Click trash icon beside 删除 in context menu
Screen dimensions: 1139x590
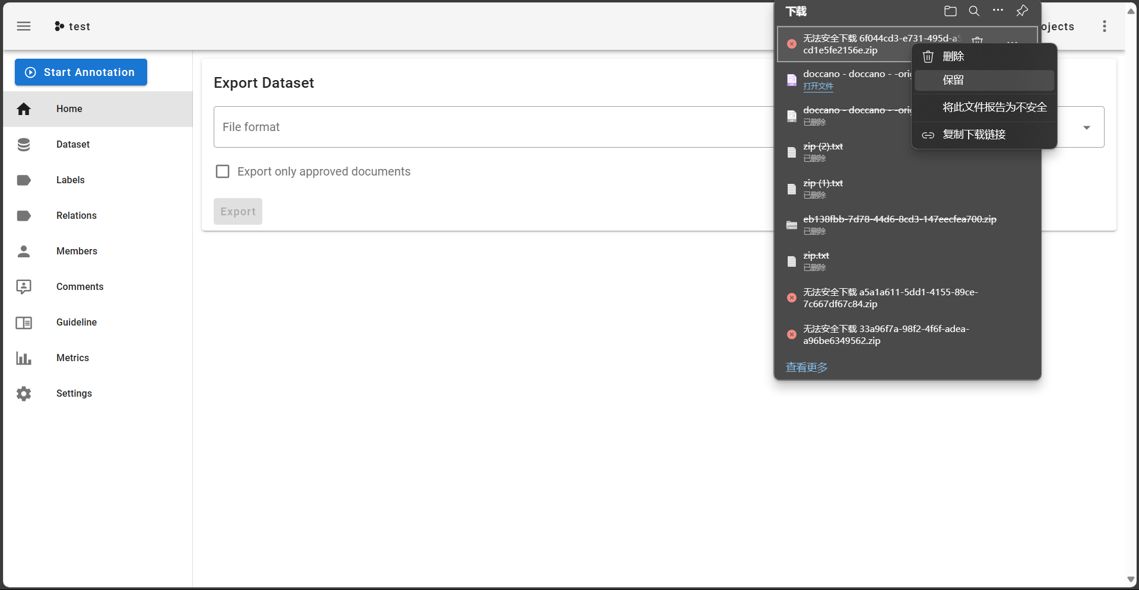point(928,56)
